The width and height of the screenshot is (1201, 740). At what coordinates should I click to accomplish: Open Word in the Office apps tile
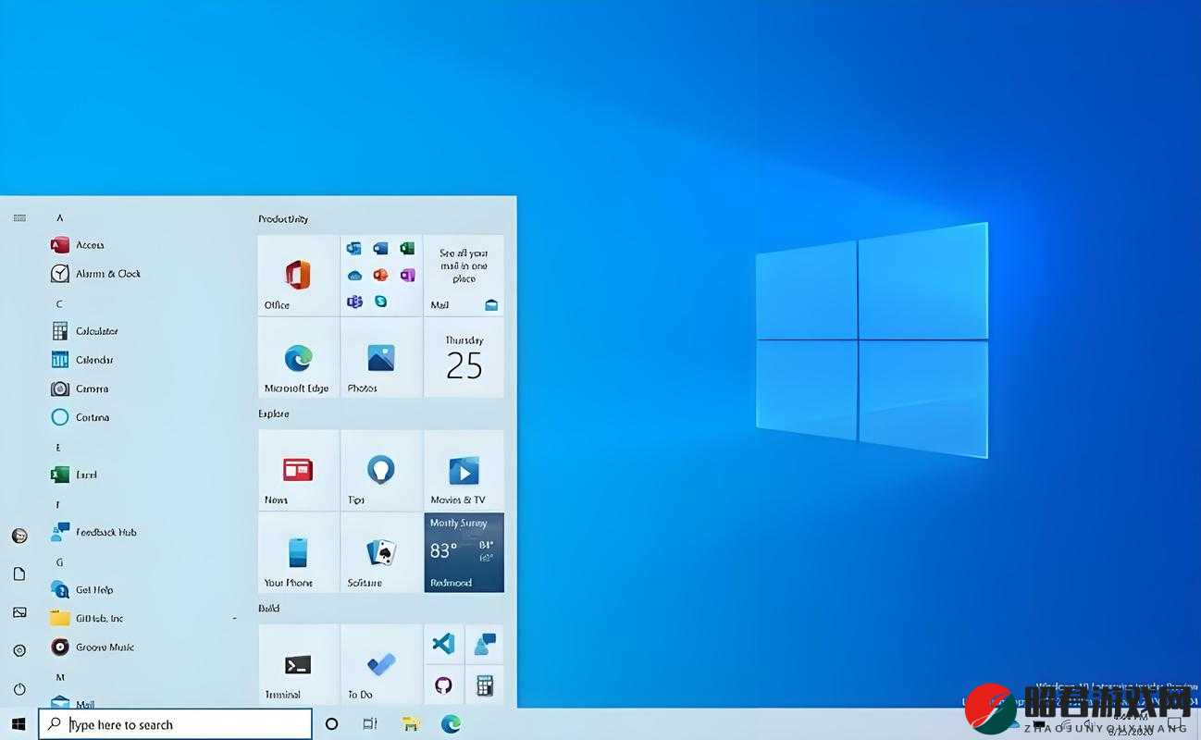pos(380,248)
